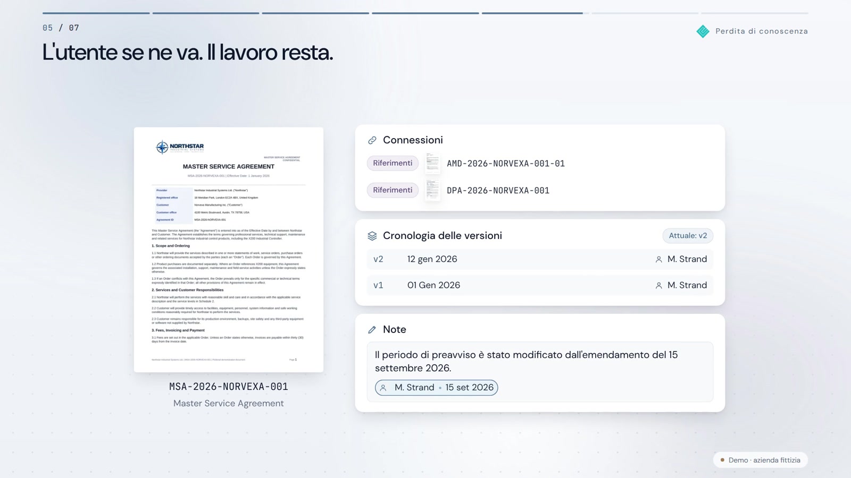The width and height of the screenshot is (851, 478).
Task: Click the Riferimenti tag next to DPA-2026-NORVEXA-001
Action: [393, 190]
